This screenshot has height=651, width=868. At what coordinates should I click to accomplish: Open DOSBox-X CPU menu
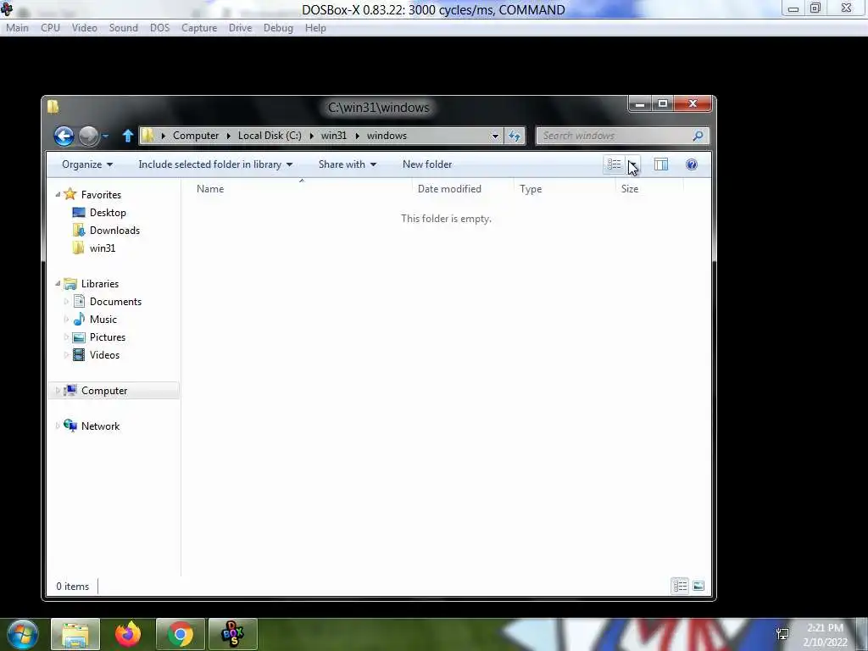click(50, 28)
